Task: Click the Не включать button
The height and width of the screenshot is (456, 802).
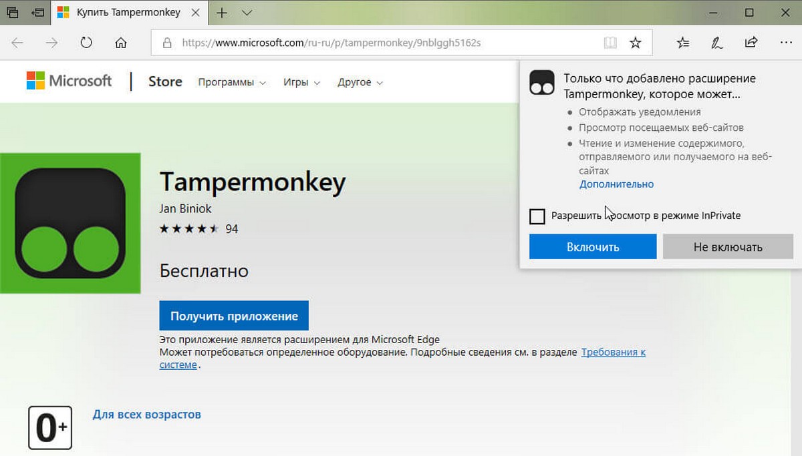Action: click(x=728, y=246)
